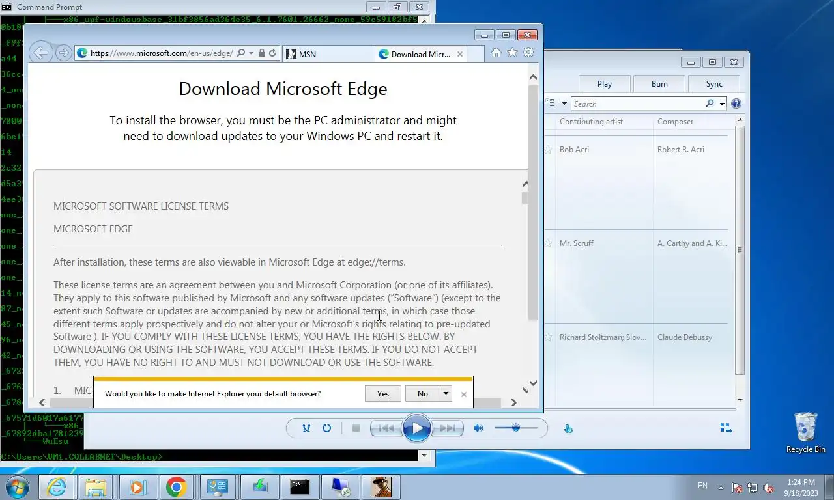Open the Sync tab in Media Player
This screenshot has height=500, width=834.
(x=714, y=83)
